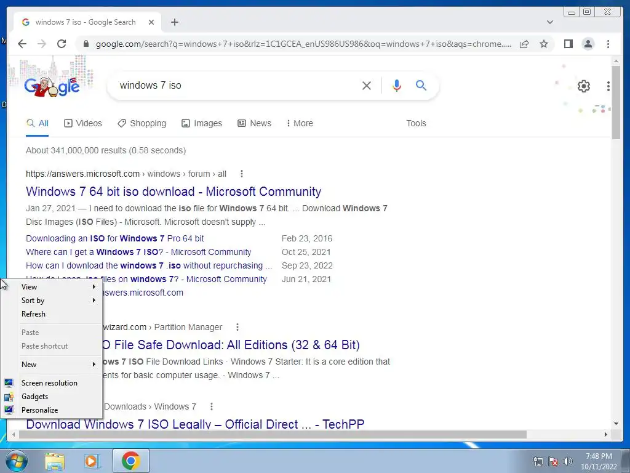Click the Chrome taskbar icon
630x473 pixels.
(x=130, y=461)
